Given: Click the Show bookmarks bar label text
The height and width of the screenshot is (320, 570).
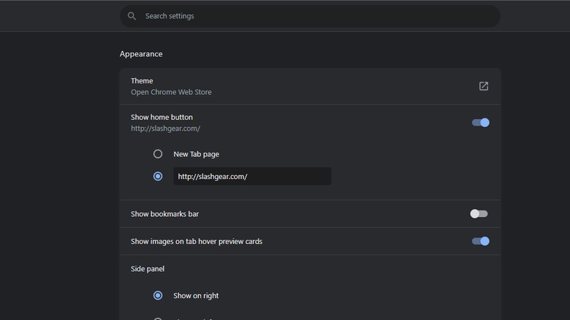Looking at the screenshot, I should [x=164, y=214].
